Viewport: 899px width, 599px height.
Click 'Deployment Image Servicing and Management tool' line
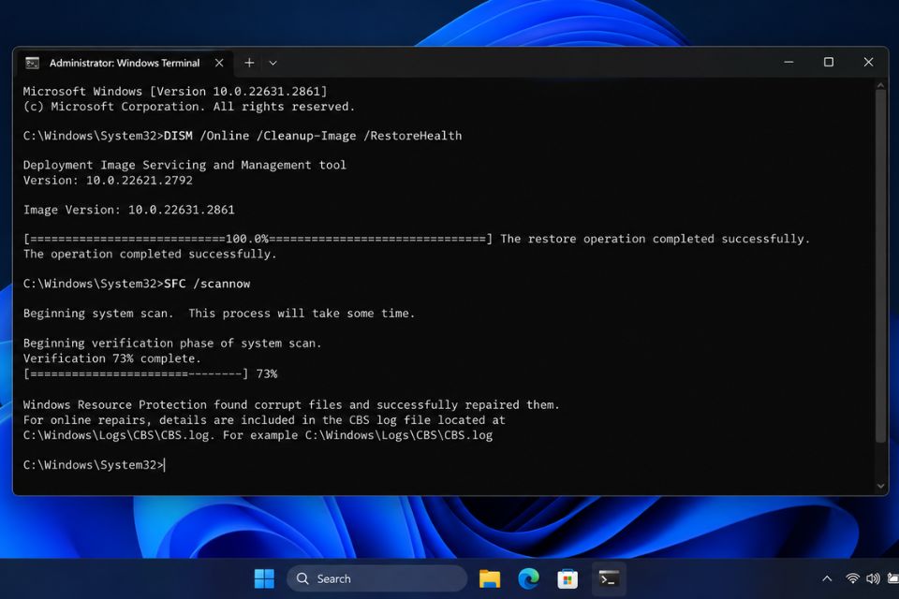click(x=184, y=165)
